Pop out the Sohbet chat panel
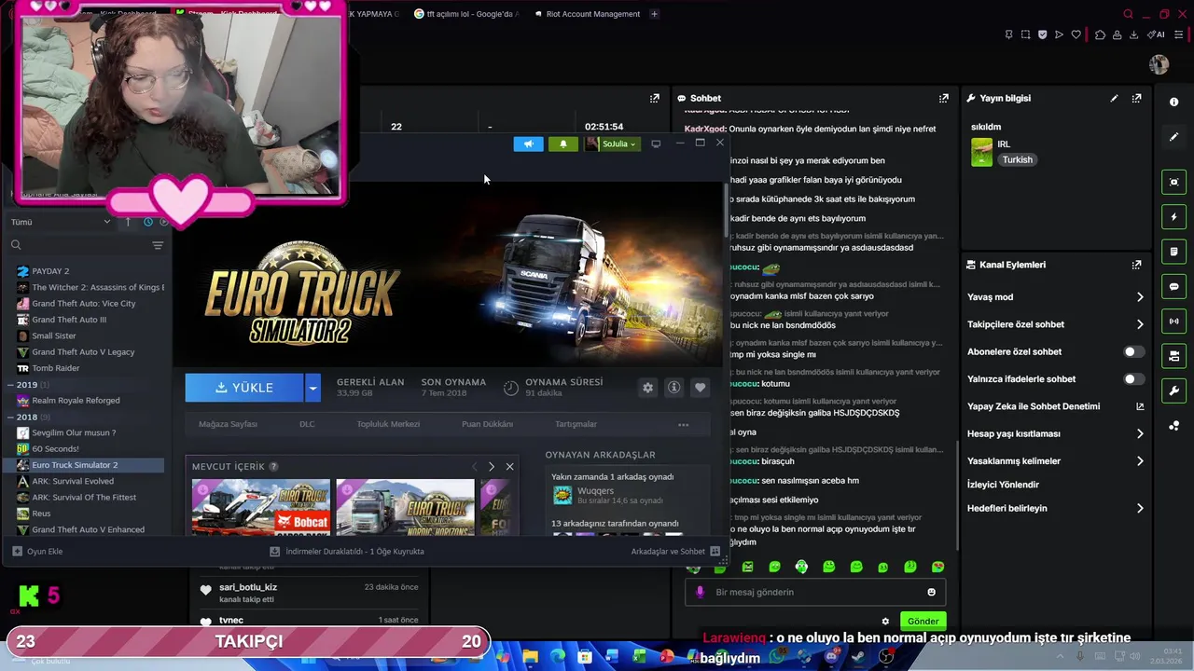The width and height of the screenshot is (1194, 671). tap(943, 98)
